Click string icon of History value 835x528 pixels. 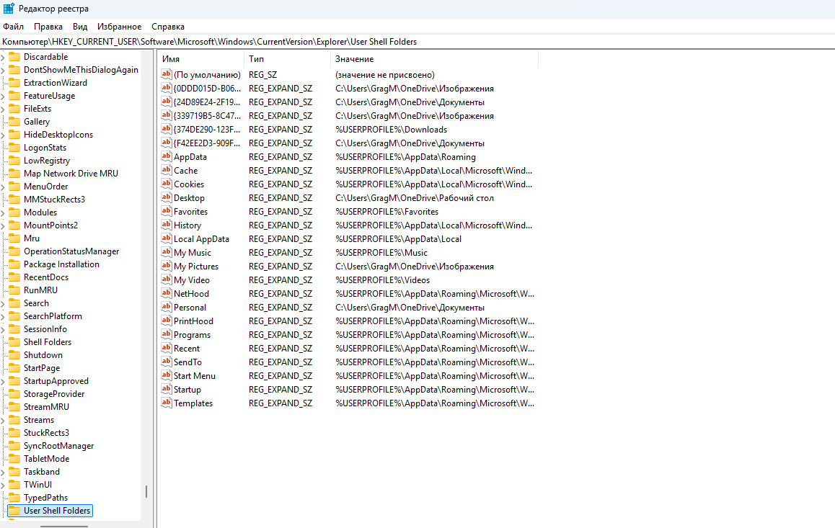[x=166, y=225]
